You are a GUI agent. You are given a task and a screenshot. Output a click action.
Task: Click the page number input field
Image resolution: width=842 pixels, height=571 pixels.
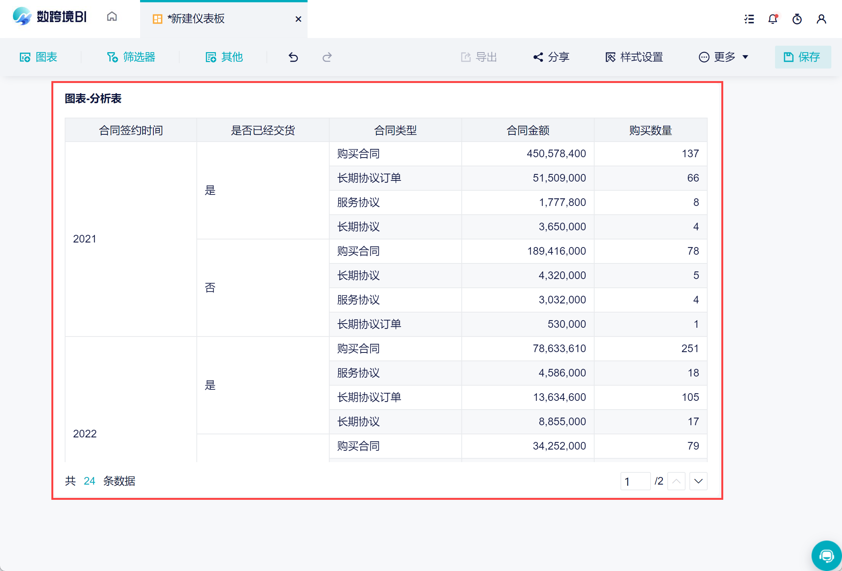(635, 481)
